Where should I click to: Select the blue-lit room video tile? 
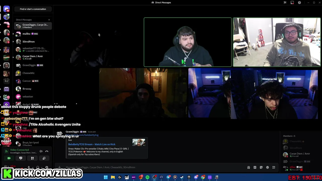tap(253, 93)
